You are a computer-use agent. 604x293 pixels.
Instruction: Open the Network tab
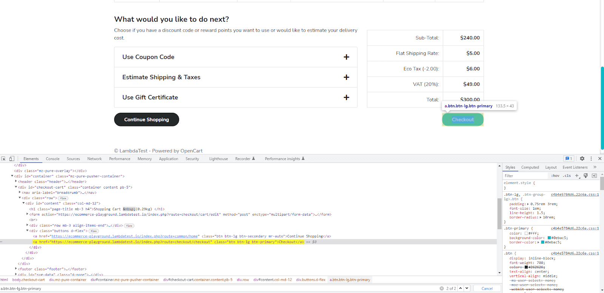[94, 159]
